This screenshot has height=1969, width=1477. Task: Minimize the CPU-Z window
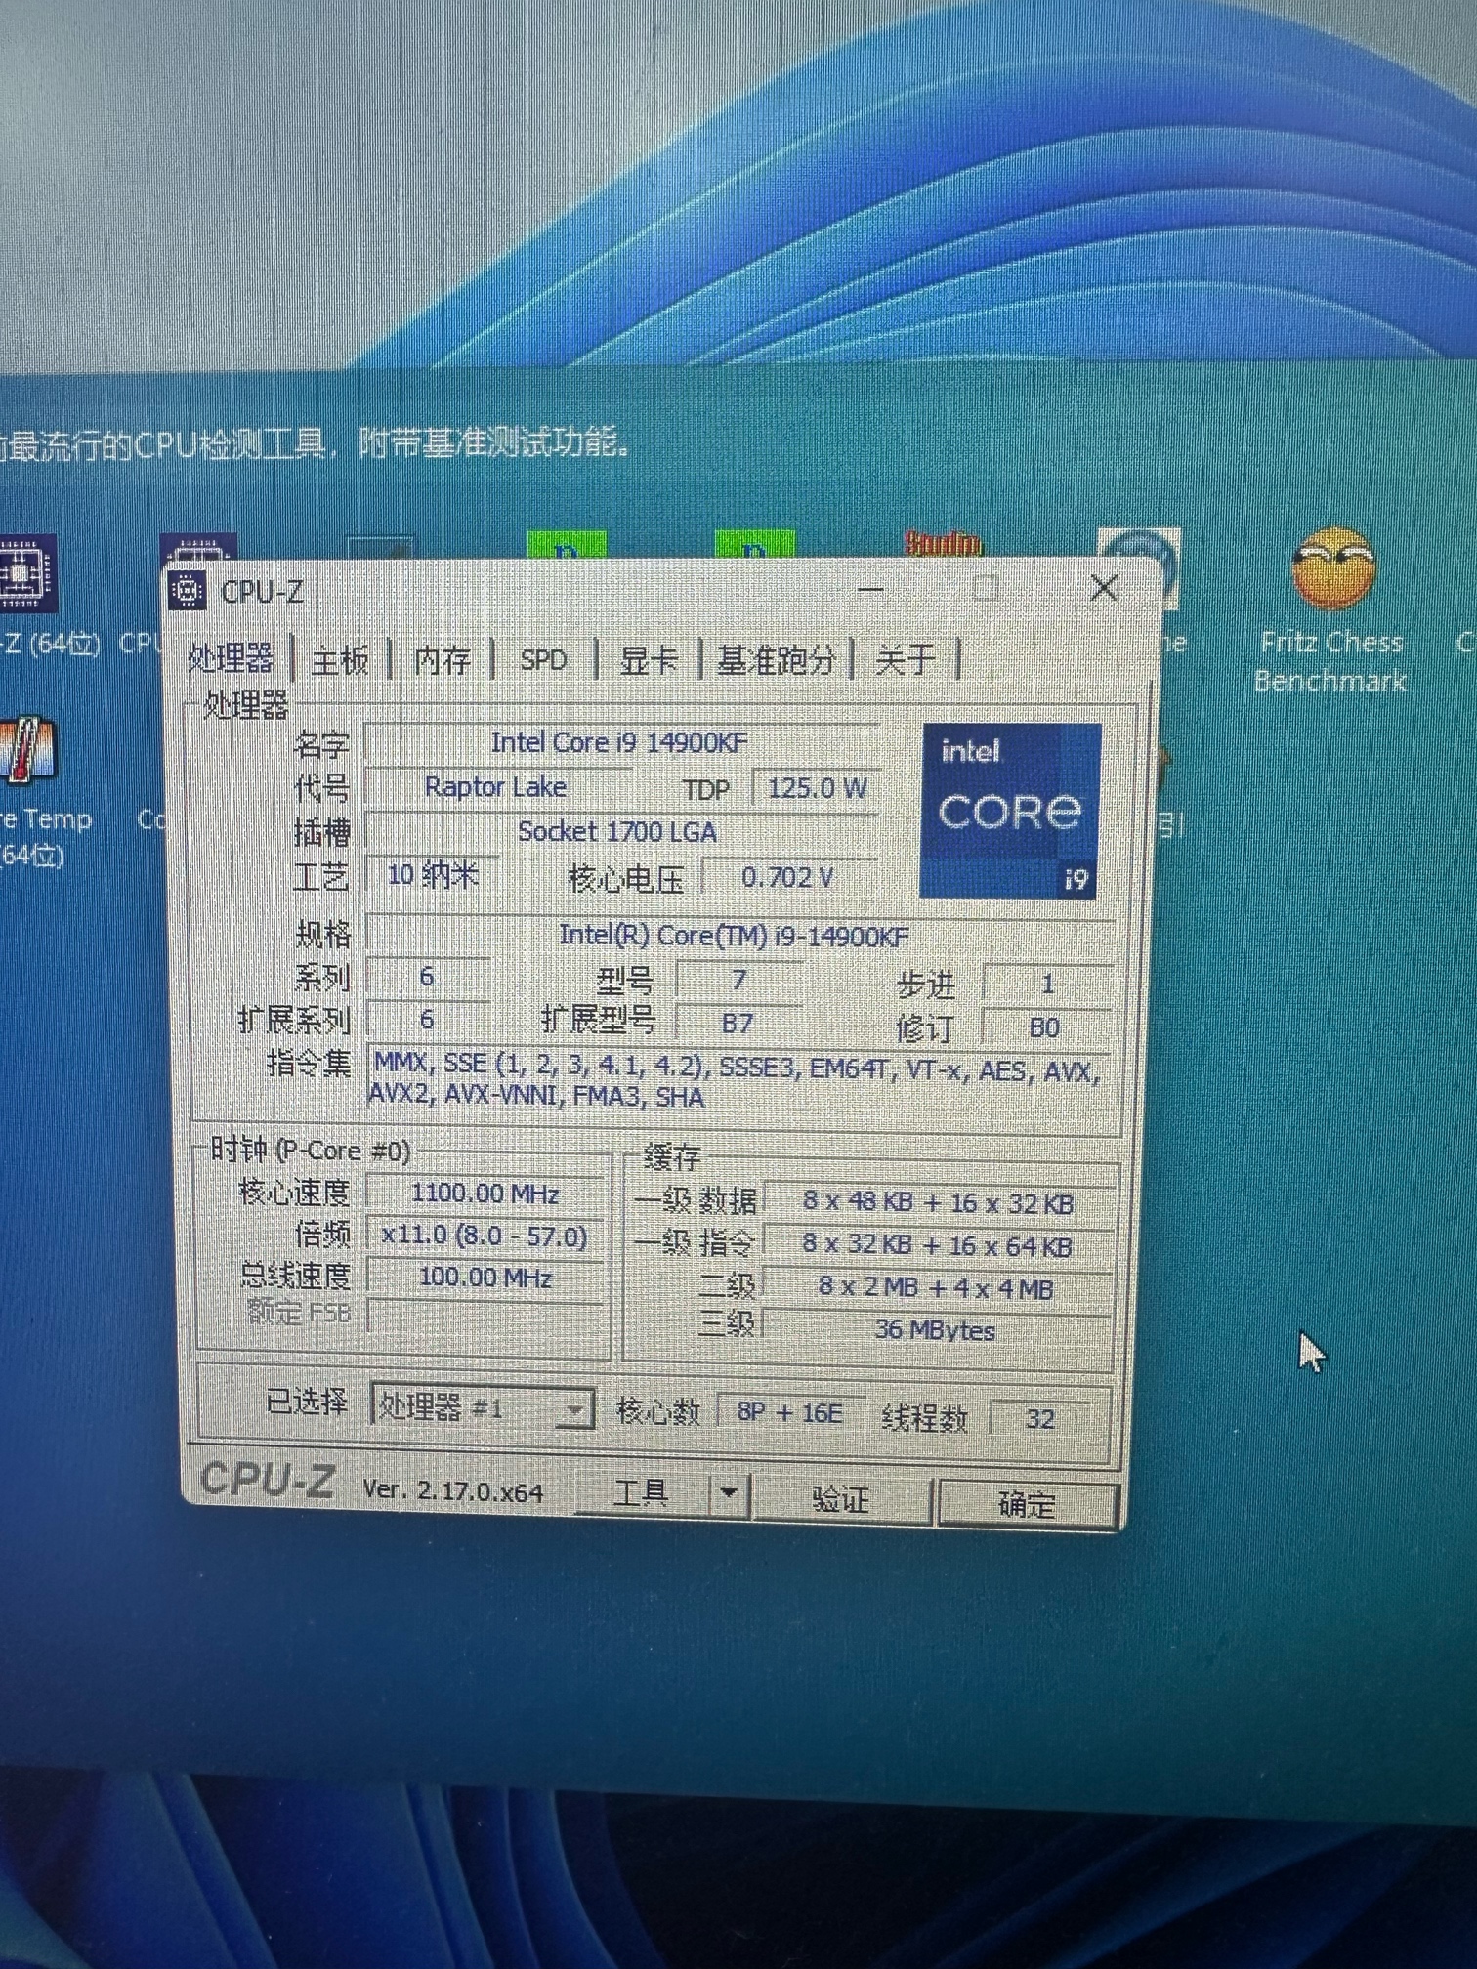coord(869,590)
